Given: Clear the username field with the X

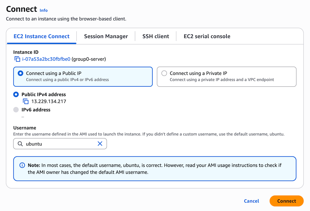Looking at the screenshot, I should click(x=100, y=144).
